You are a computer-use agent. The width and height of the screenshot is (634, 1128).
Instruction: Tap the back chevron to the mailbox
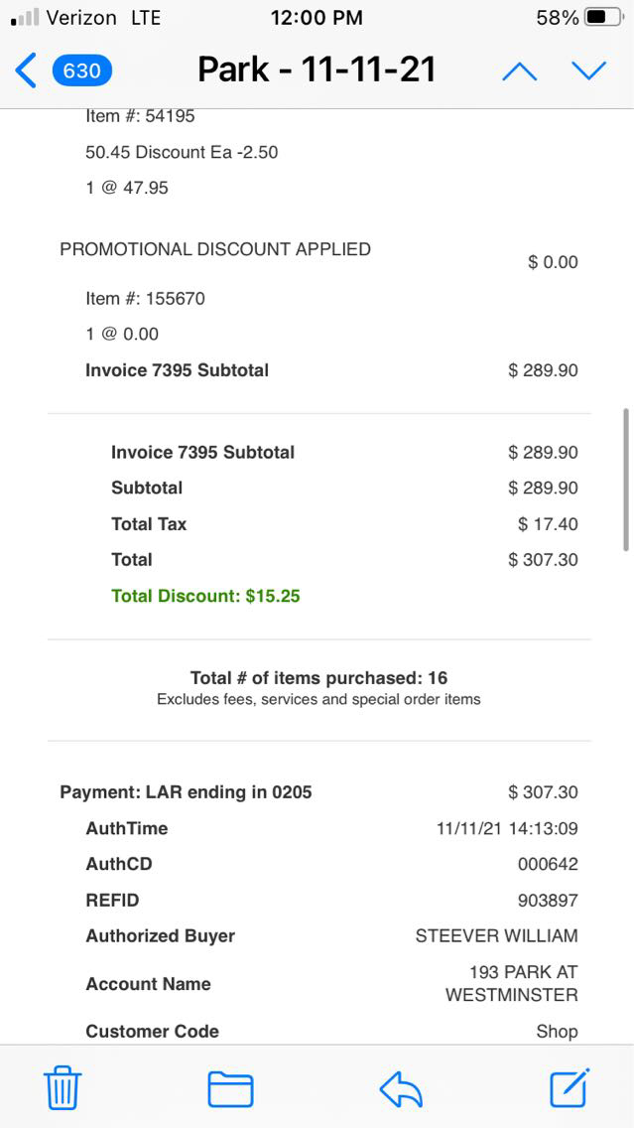coord(27,70)
